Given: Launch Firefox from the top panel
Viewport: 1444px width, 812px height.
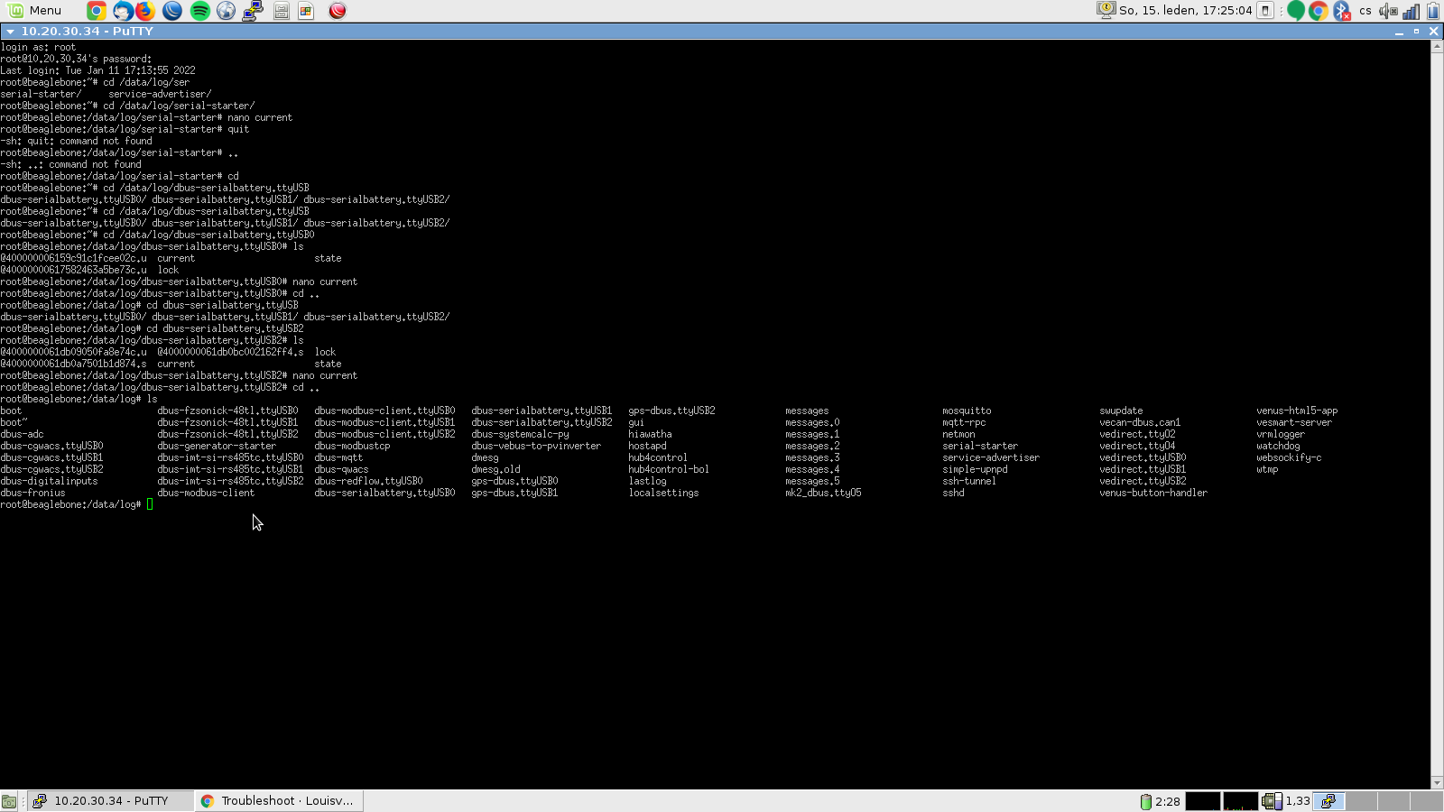Looking at the screenshot, I should [145, 11].
